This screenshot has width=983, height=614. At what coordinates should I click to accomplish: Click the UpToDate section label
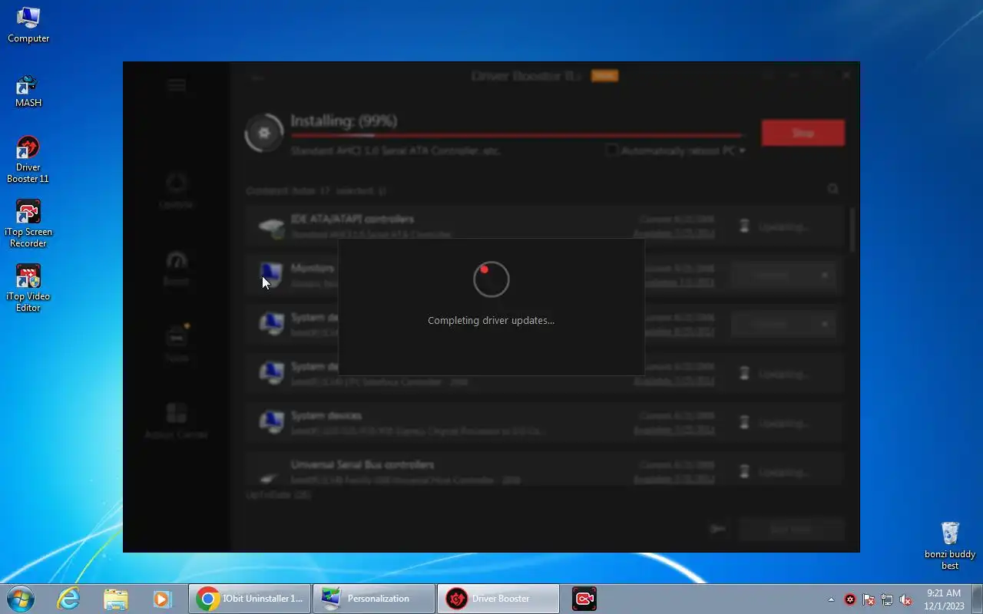click(278, 495)
